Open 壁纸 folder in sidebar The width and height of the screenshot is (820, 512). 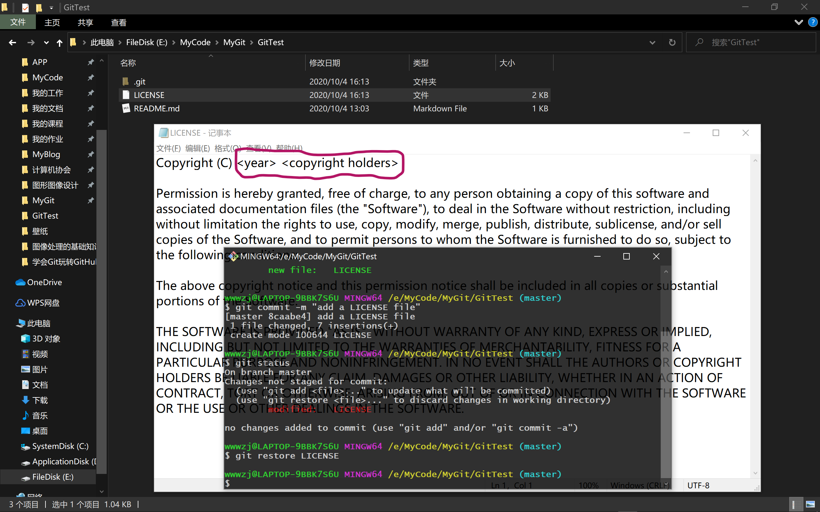[40, 231]
